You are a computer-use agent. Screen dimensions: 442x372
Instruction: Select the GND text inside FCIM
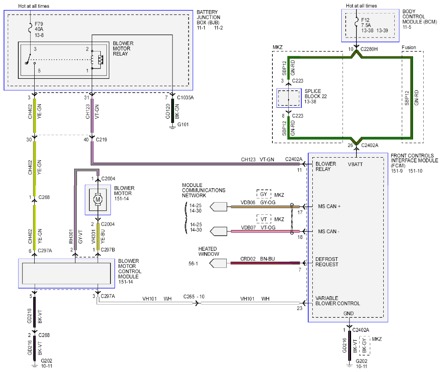[x=348, y=314]
